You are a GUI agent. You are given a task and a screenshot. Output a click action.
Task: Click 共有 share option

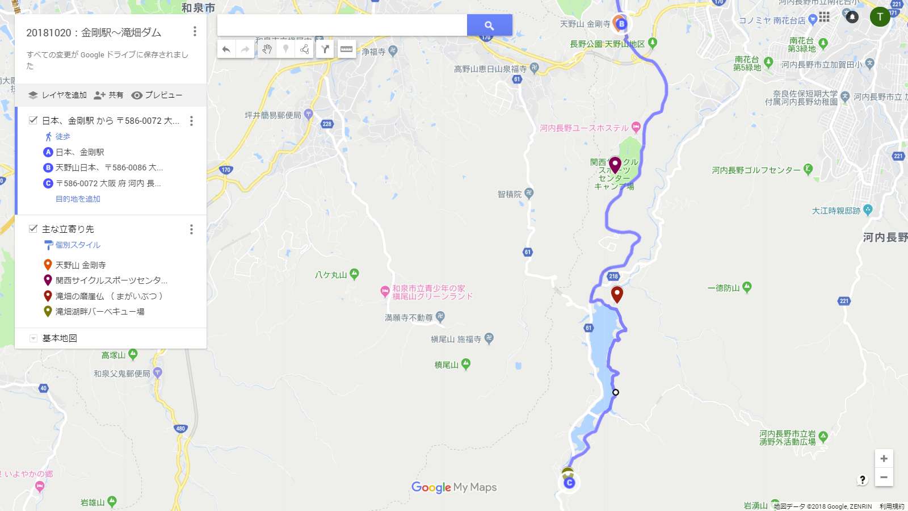[x=108, y=95]
